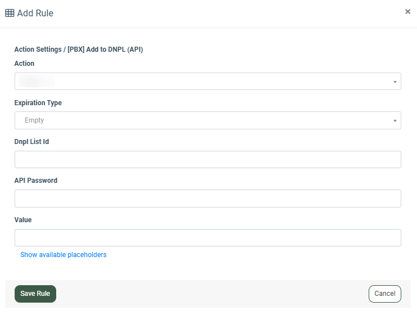Click the Expiration Type dropdown arrow
This screenshot has height=315, width=417.
point(395,121)
